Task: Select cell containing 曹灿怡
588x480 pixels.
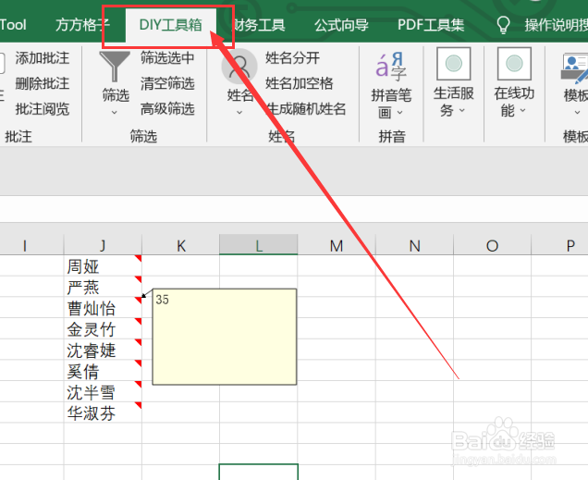Action: coord(103,308)
